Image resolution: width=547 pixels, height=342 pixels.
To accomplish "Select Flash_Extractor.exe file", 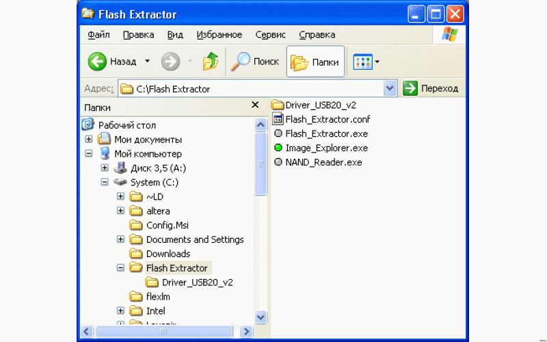I will pos(326,133).
